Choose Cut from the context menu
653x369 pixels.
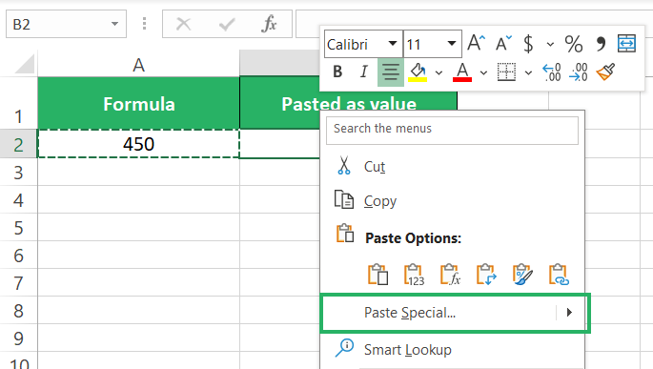(452, 166)
